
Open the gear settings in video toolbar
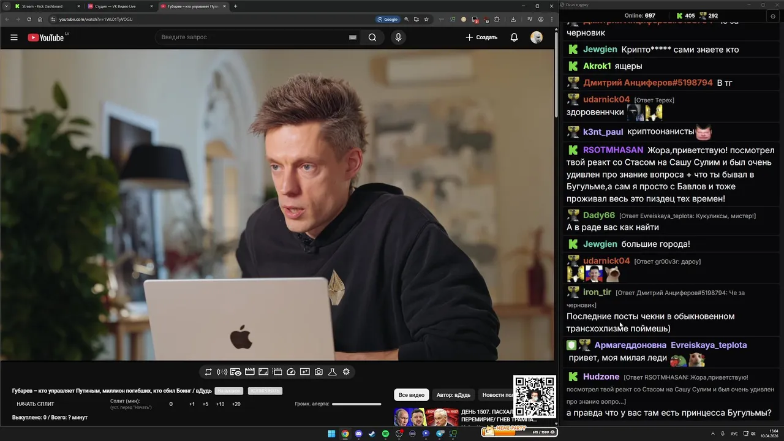[x=346, y=372]
